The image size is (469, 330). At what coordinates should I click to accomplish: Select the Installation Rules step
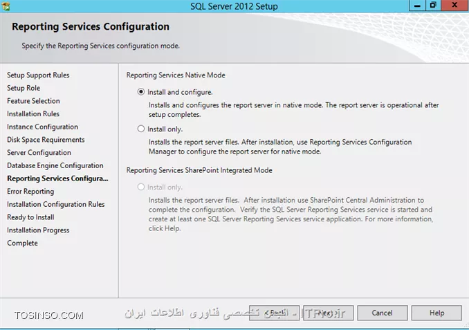(x=33, y=113)
